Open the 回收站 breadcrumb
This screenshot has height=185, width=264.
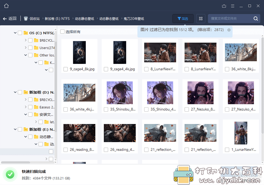pyautogui.click(x=35, y=19)
